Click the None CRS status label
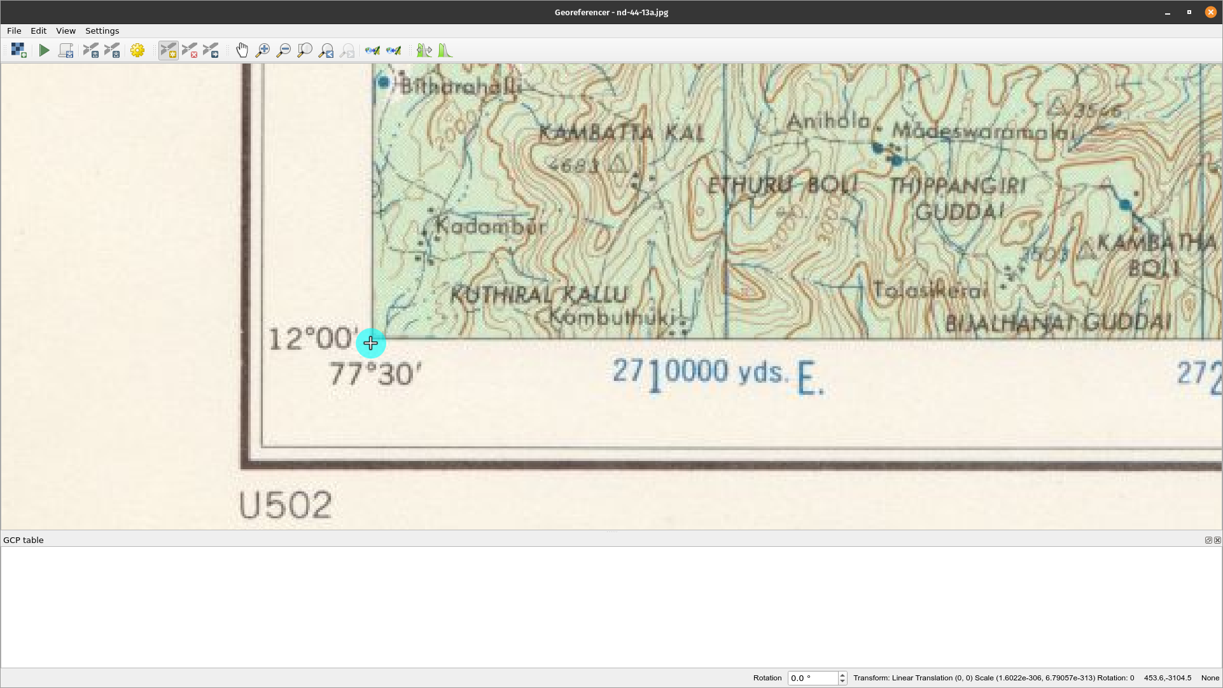 [1210, 678]
